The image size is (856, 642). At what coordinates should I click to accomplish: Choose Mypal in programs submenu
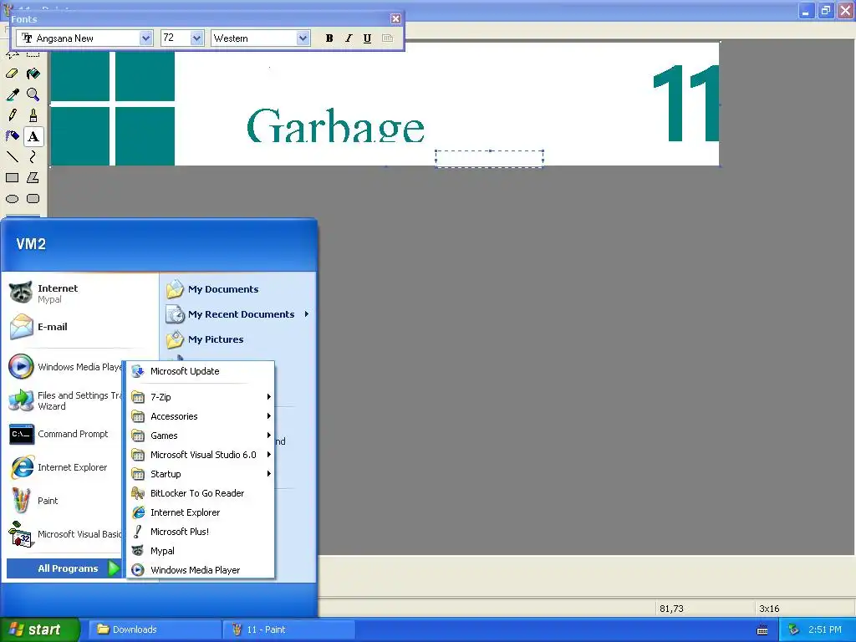(201, 551)
